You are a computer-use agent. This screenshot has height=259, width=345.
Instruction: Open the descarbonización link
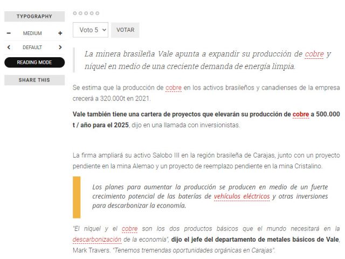click(x=96, y=239)
